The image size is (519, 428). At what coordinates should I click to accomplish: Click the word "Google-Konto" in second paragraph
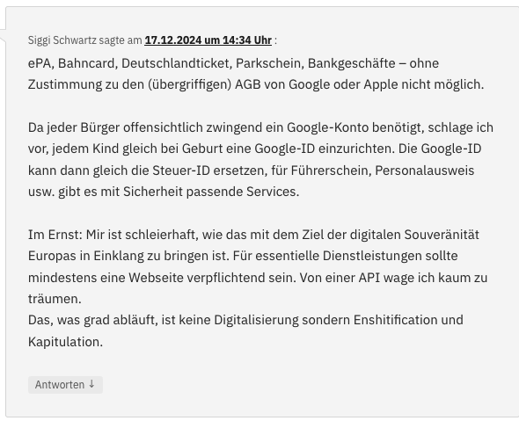pos(328,127)
